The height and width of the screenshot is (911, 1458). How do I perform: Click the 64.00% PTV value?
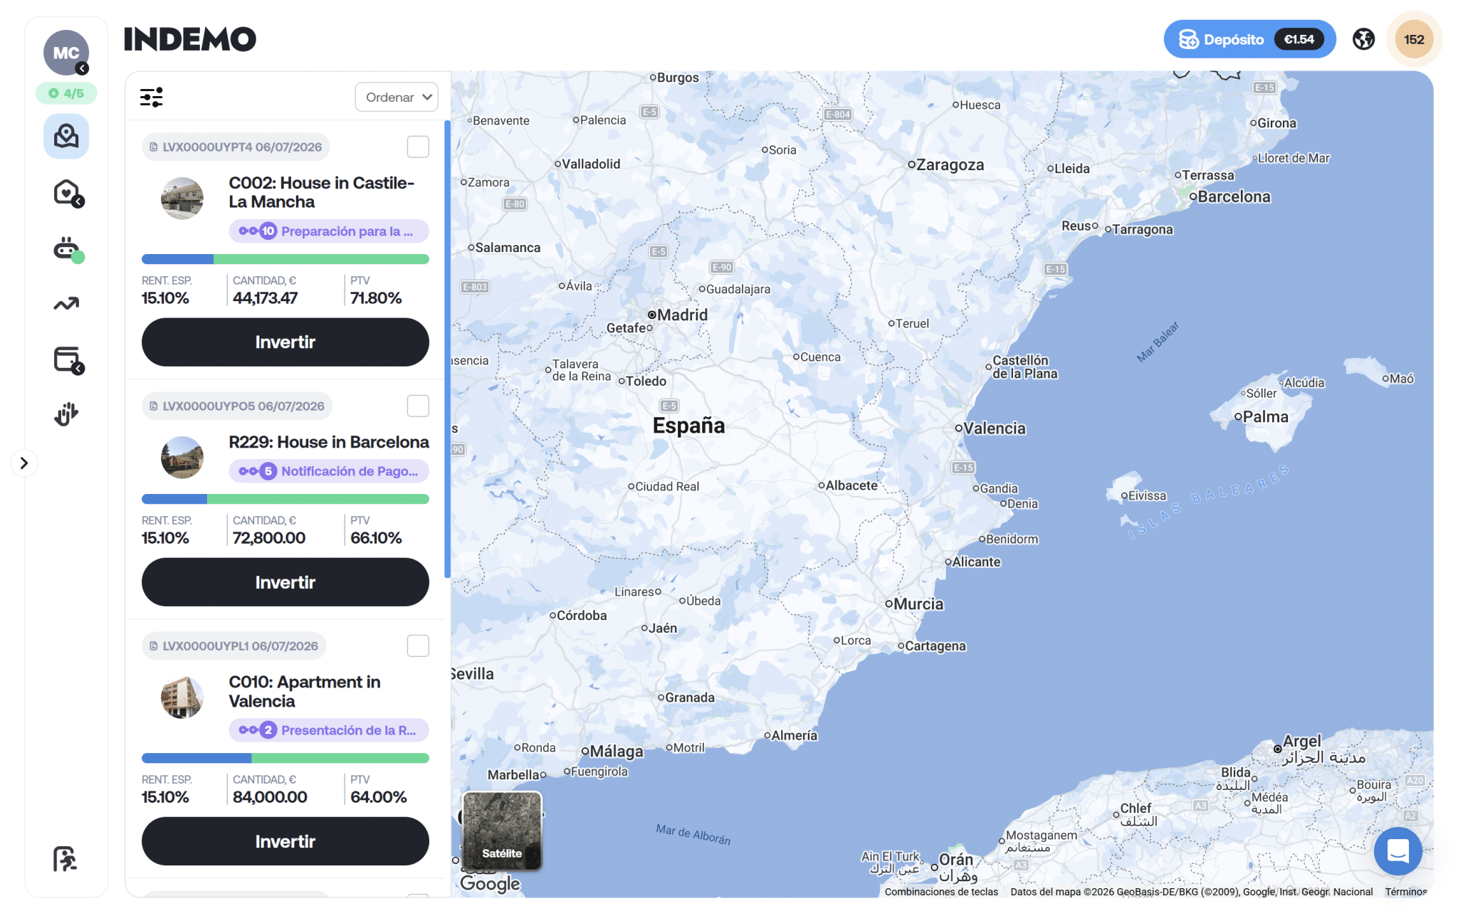coord(378,797)
